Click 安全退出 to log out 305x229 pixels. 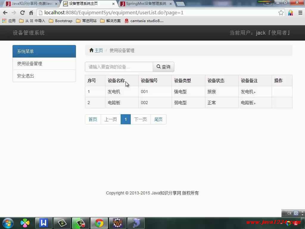[x=26, y=76]
